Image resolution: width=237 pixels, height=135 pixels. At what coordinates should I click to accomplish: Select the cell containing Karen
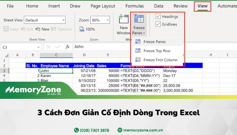56,76
